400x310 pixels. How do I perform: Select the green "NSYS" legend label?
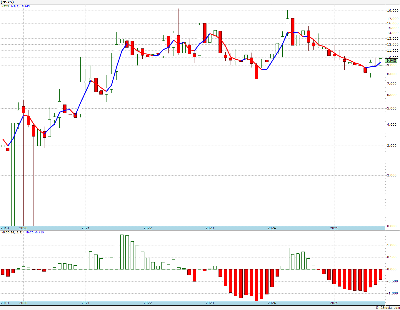[x=5, y=6]
